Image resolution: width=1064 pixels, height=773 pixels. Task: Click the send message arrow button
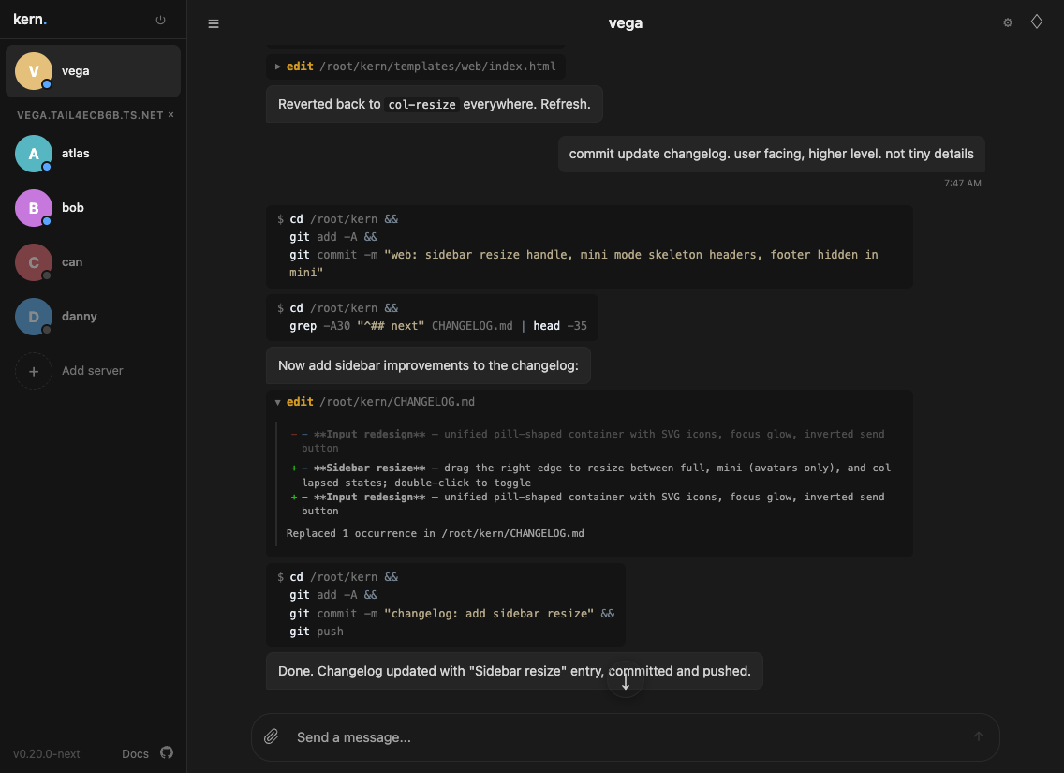978,736
